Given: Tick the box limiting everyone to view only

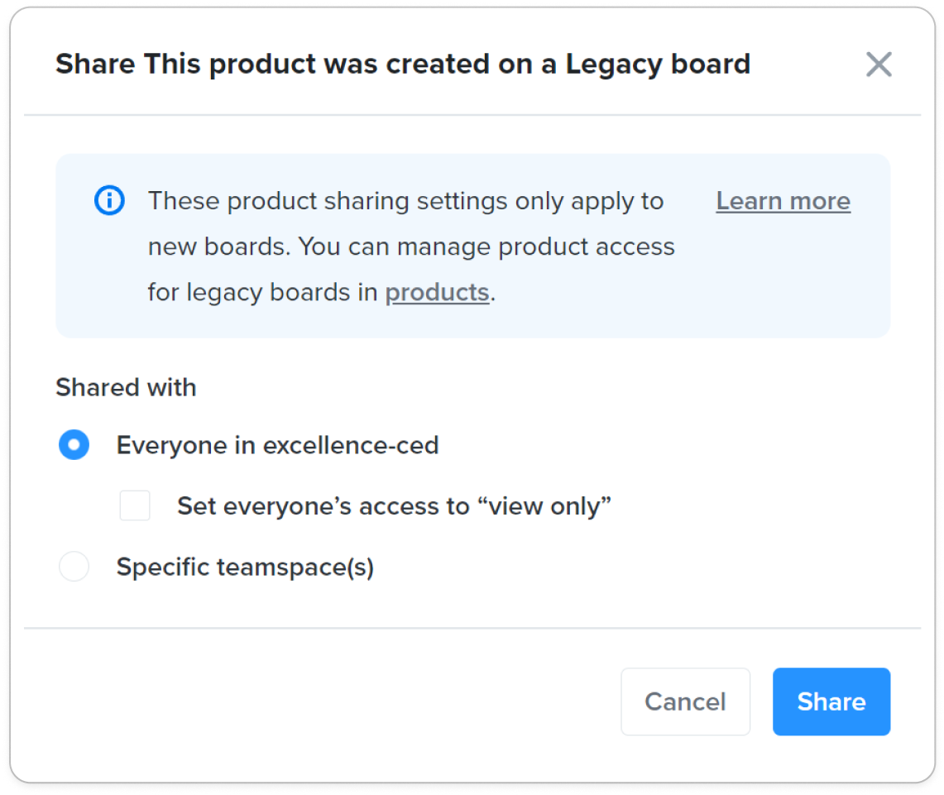Looking at the screenshot, I should (135, 505).
